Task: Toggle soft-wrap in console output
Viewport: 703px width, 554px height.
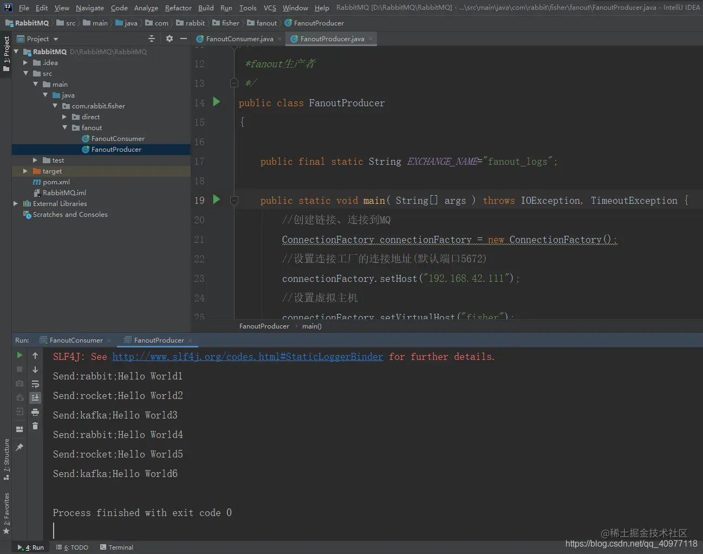Action: click(35, 383)
